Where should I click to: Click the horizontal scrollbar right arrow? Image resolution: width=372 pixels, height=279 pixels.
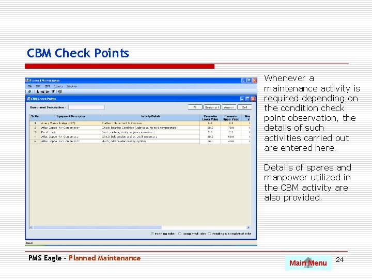click(249, 227)
